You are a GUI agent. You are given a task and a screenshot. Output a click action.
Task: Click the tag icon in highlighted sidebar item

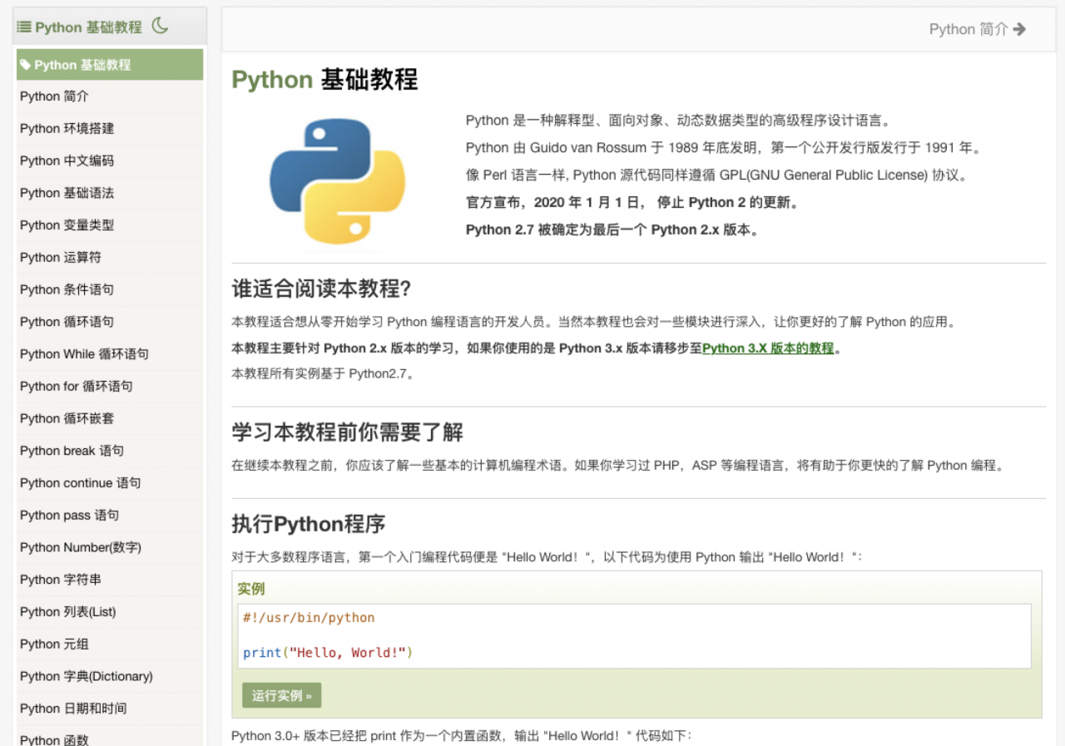(26, 65)
